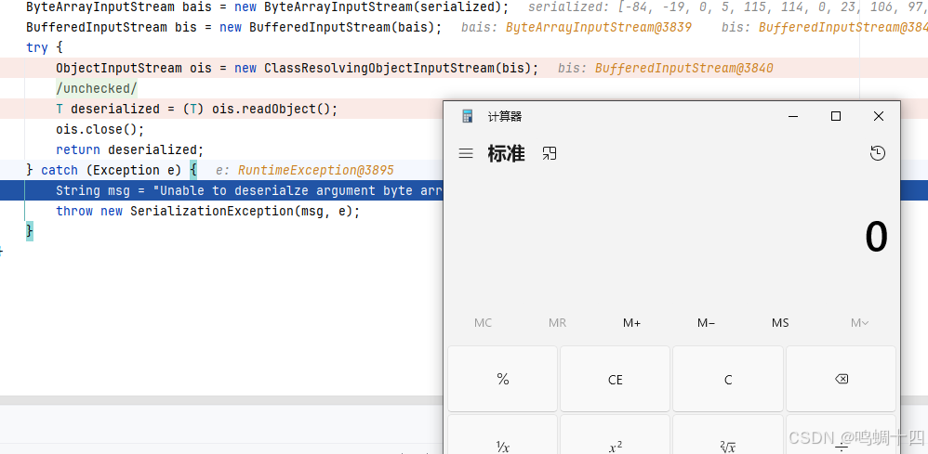Click the ois.readObject() line in editor
Screen dimensions: 928x454
(196, 109)
